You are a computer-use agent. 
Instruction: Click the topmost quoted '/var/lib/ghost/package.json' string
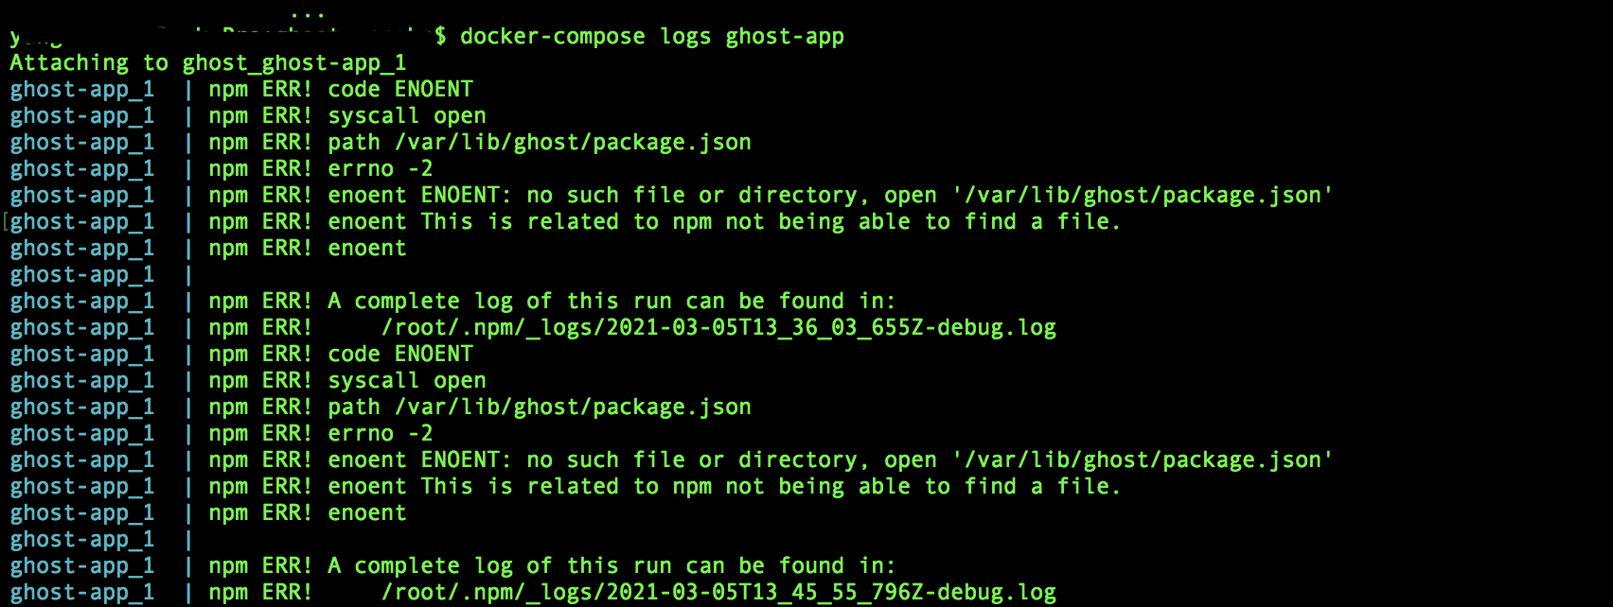click(x=1147, y=196)
